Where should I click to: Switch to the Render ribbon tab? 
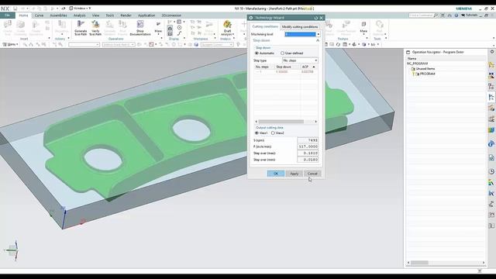point(126,15)
